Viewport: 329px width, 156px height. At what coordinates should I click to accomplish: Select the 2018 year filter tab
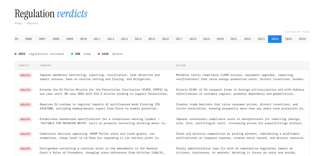pyautogui.click(x=193, y=39)
